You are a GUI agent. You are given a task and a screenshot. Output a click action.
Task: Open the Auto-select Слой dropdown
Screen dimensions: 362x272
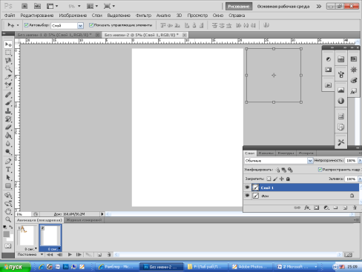click(80, 25)
